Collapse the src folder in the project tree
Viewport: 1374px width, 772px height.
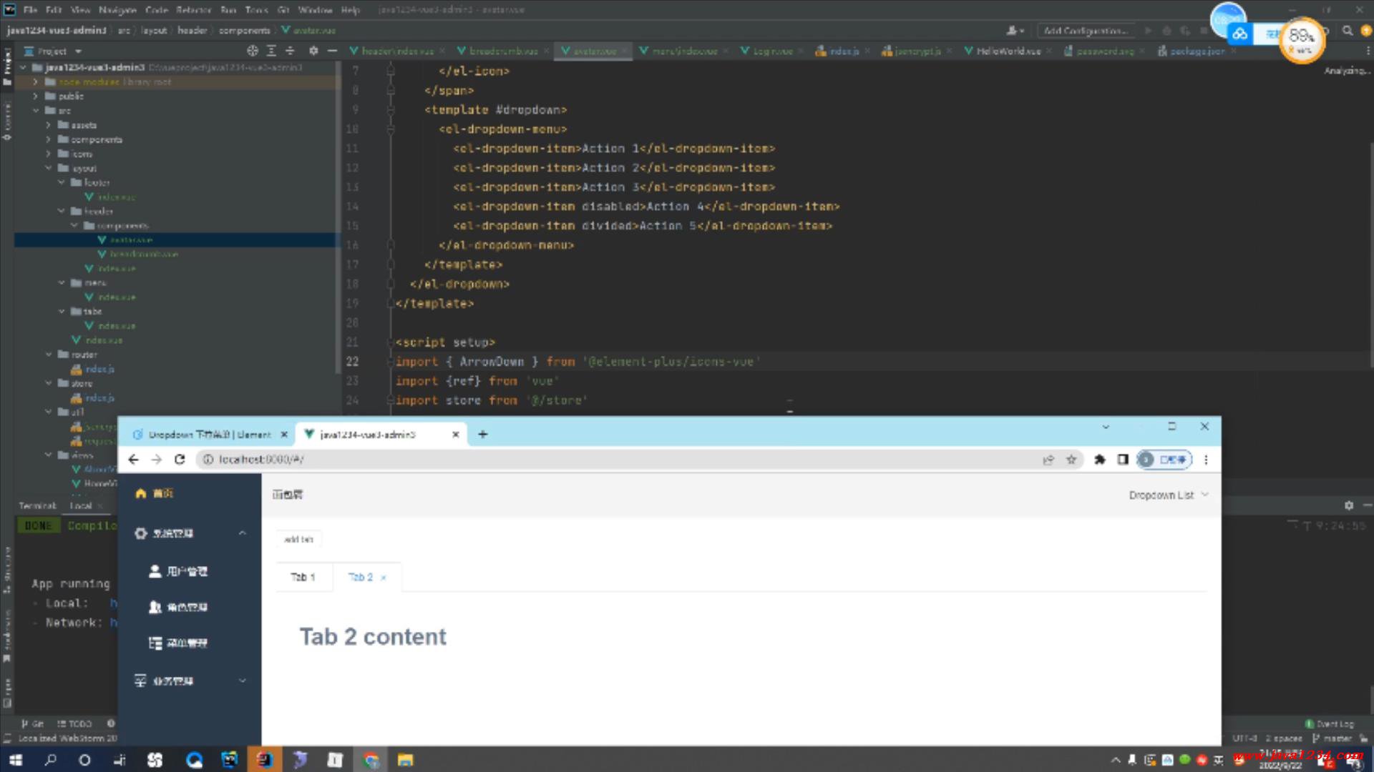tap(36, 111)
